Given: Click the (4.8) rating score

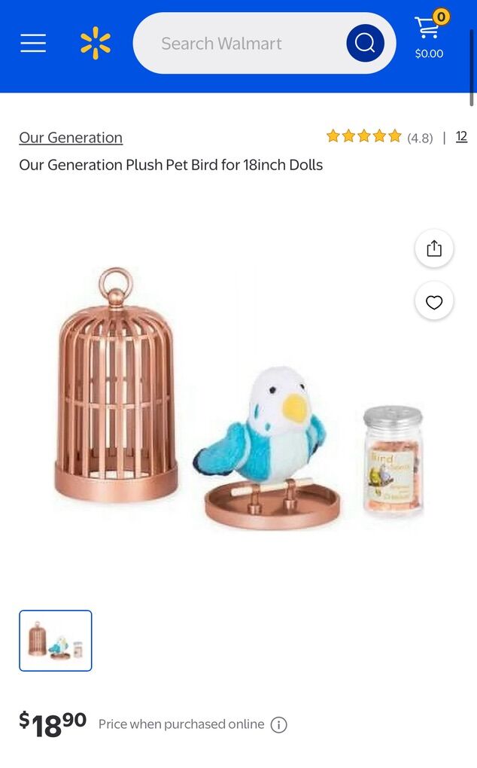Looking at the screenshot, I should pos(420,138).
